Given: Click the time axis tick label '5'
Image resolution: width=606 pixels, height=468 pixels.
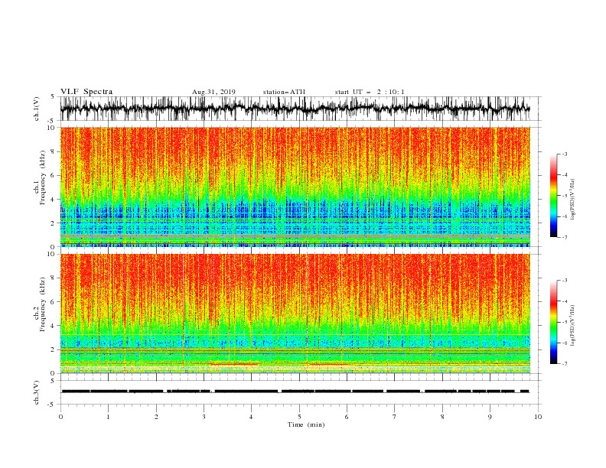Looking at the screenshot, I should click(x=299, y=417).
